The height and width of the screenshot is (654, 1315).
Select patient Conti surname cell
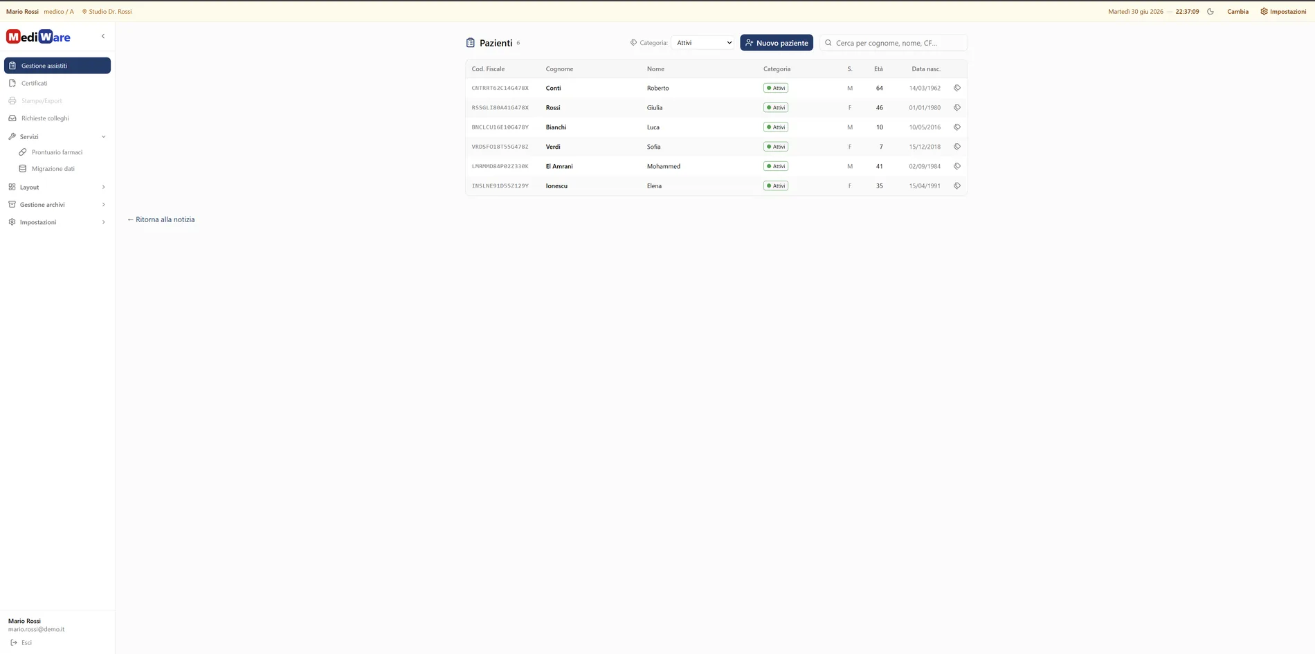553,88
